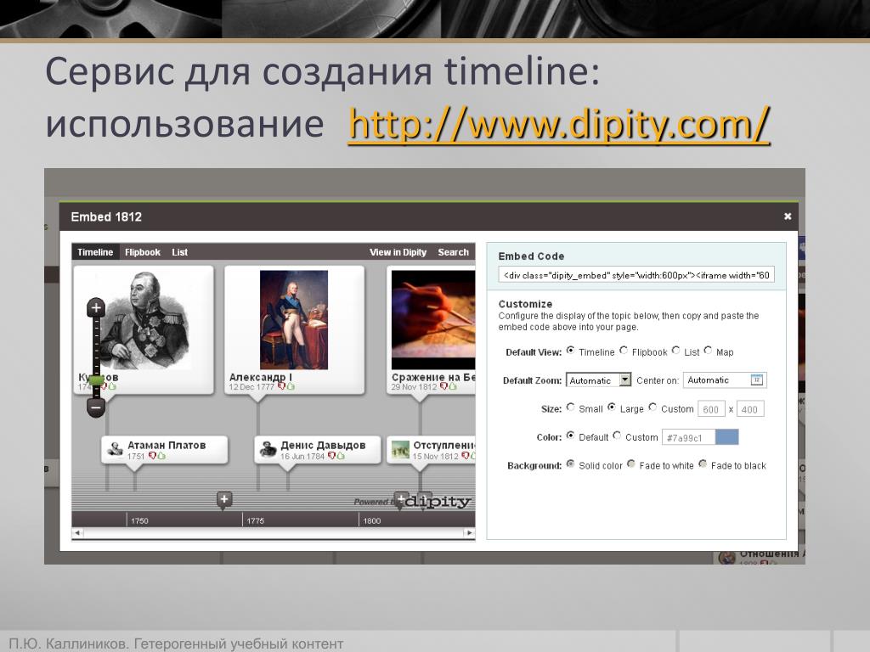This screenshot has width=870, height=652.
Task: Select Map as the default view
Action: click(708, 351)
